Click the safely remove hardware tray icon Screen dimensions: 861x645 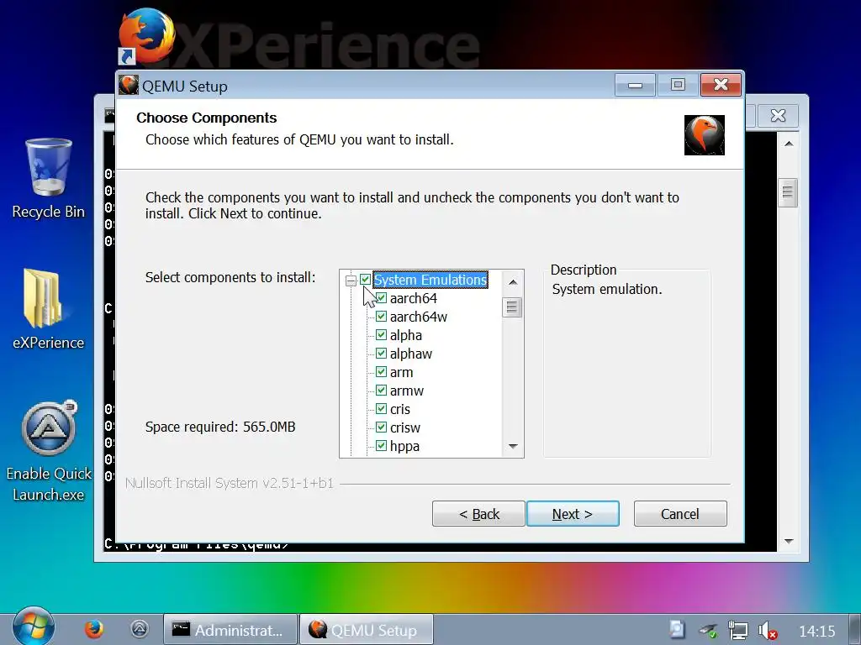point(708,631)
